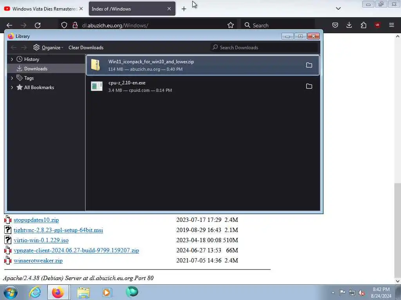Reload the page in Firefox
The height and width of the screenshot is (300, 401).
pos(38,25)
